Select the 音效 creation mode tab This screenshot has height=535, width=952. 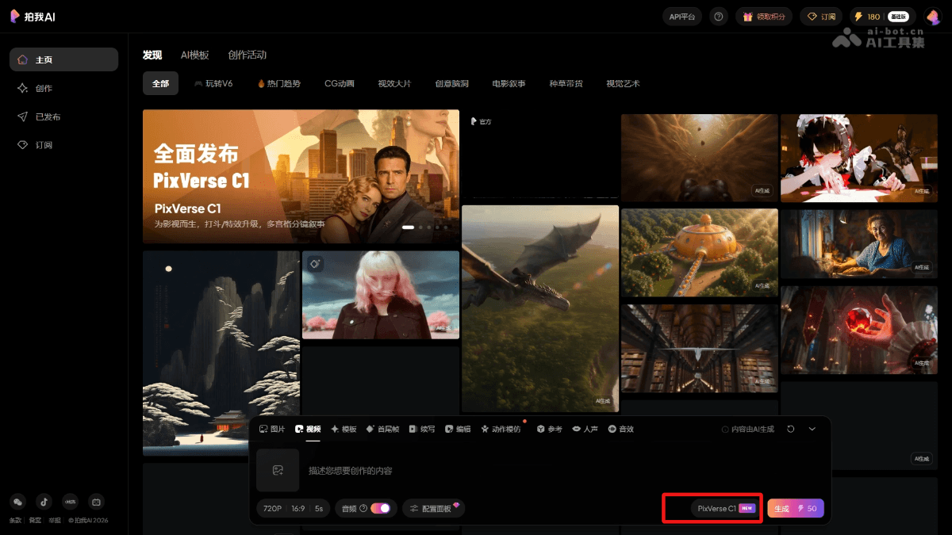(621, 429)
